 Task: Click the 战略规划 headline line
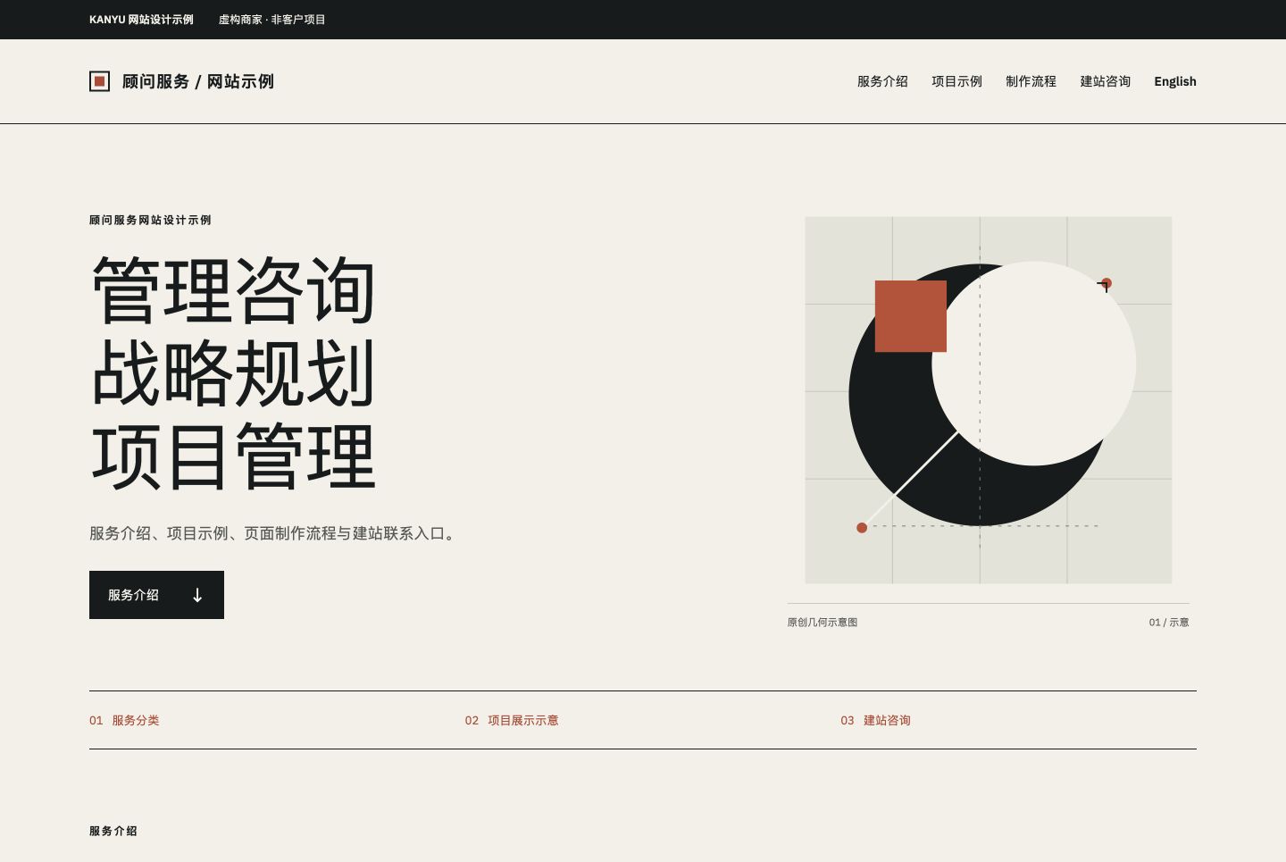(234, 373)
